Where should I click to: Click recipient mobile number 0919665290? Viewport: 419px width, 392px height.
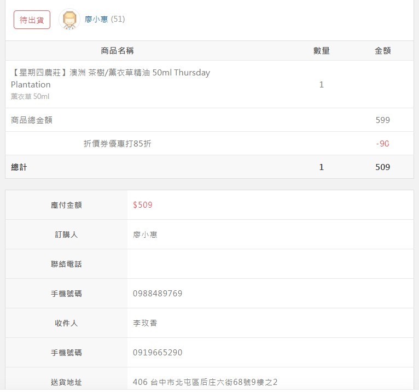pos(158,353)
